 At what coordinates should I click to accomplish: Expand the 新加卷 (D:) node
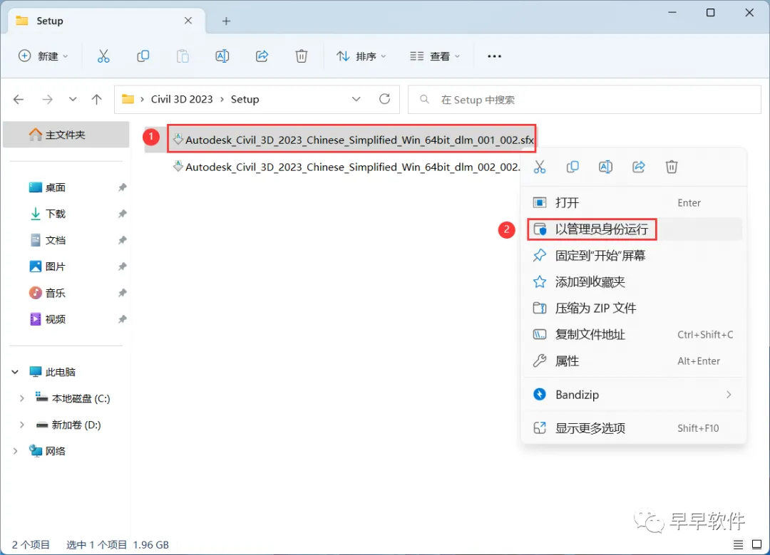pos(21,425)
